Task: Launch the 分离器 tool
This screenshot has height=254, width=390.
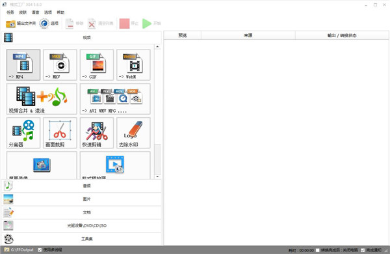Action: click(x=23, y=133)
